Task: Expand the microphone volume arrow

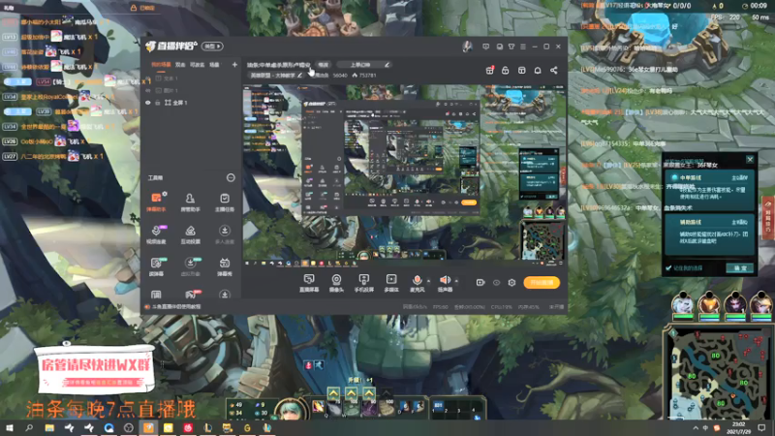Action: coord(428,281)
